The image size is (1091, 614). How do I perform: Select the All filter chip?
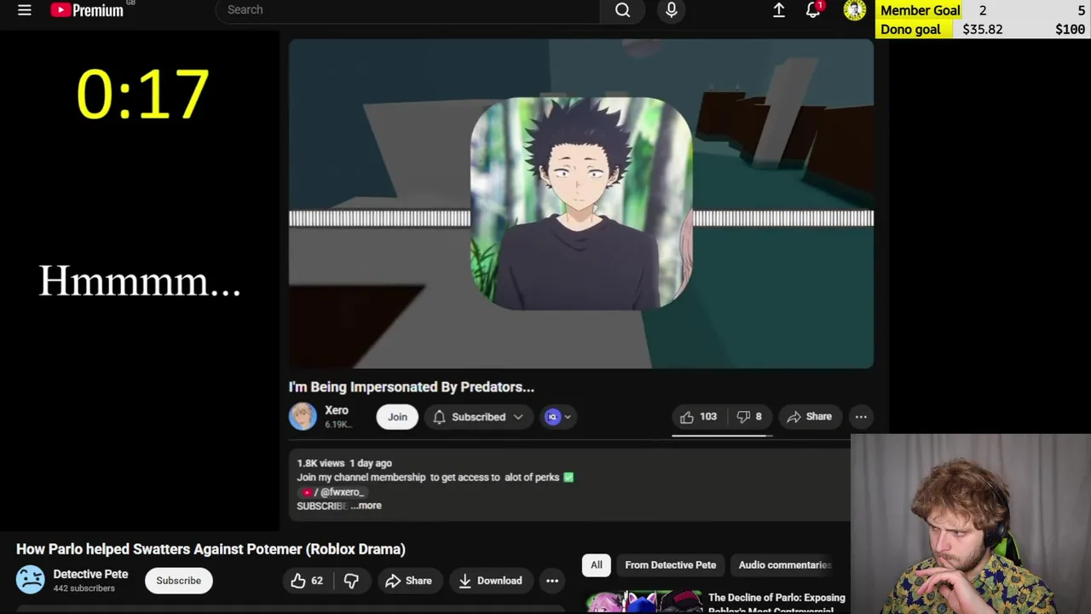pos(597,565)
